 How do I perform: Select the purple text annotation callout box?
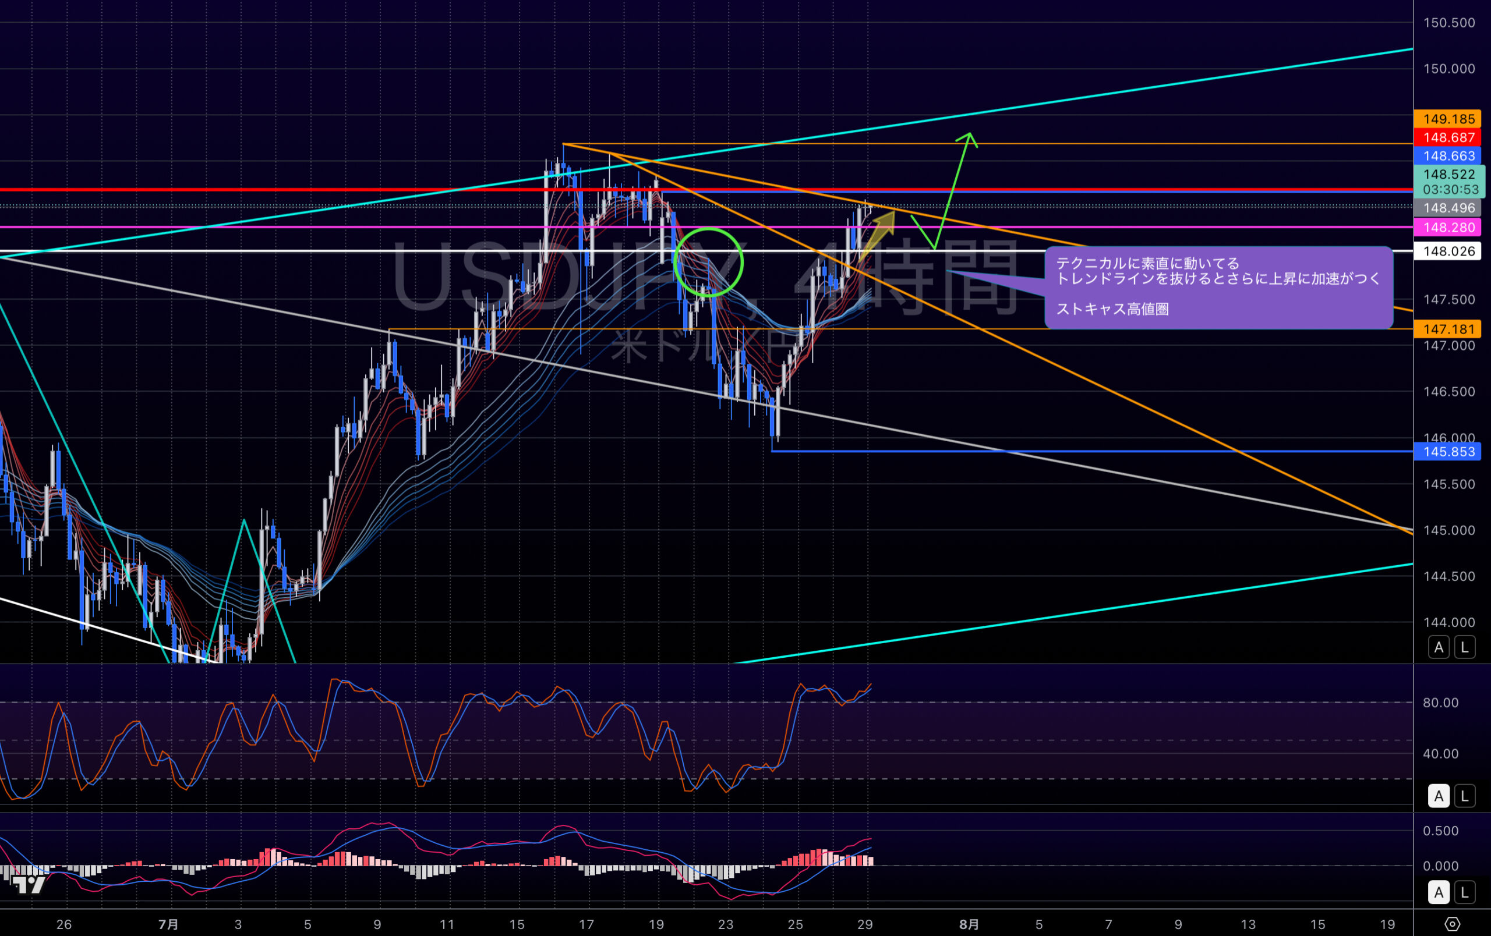point(1218,287)
